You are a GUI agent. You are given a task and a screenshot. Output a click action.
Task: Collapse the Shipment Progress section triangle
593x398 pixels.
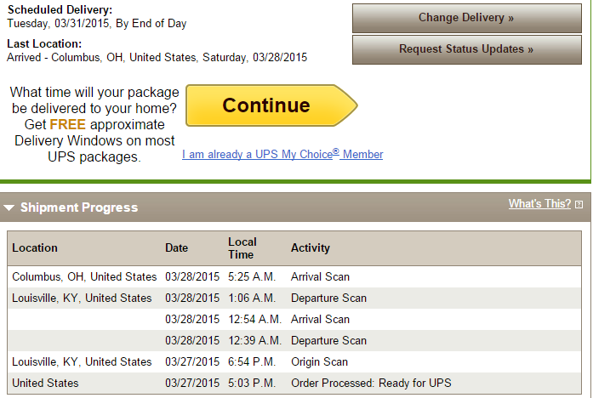tap(9, 208)
